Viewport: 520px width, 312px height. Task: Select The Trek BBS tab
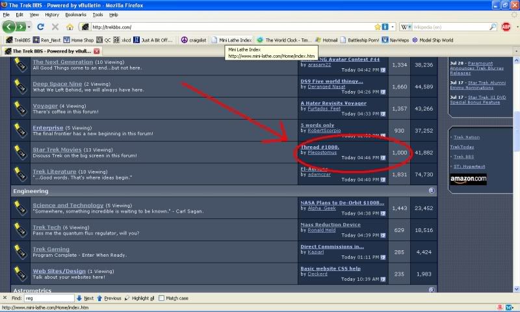tap(51, 51)
